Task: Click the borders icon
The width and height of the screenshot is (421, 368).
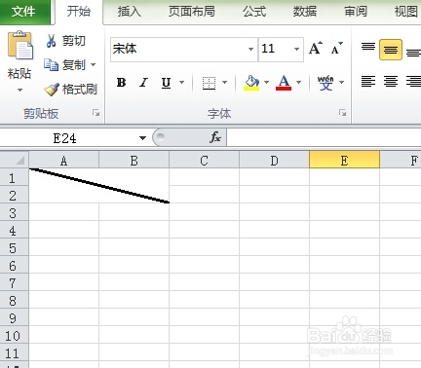Action: point(209,83)
